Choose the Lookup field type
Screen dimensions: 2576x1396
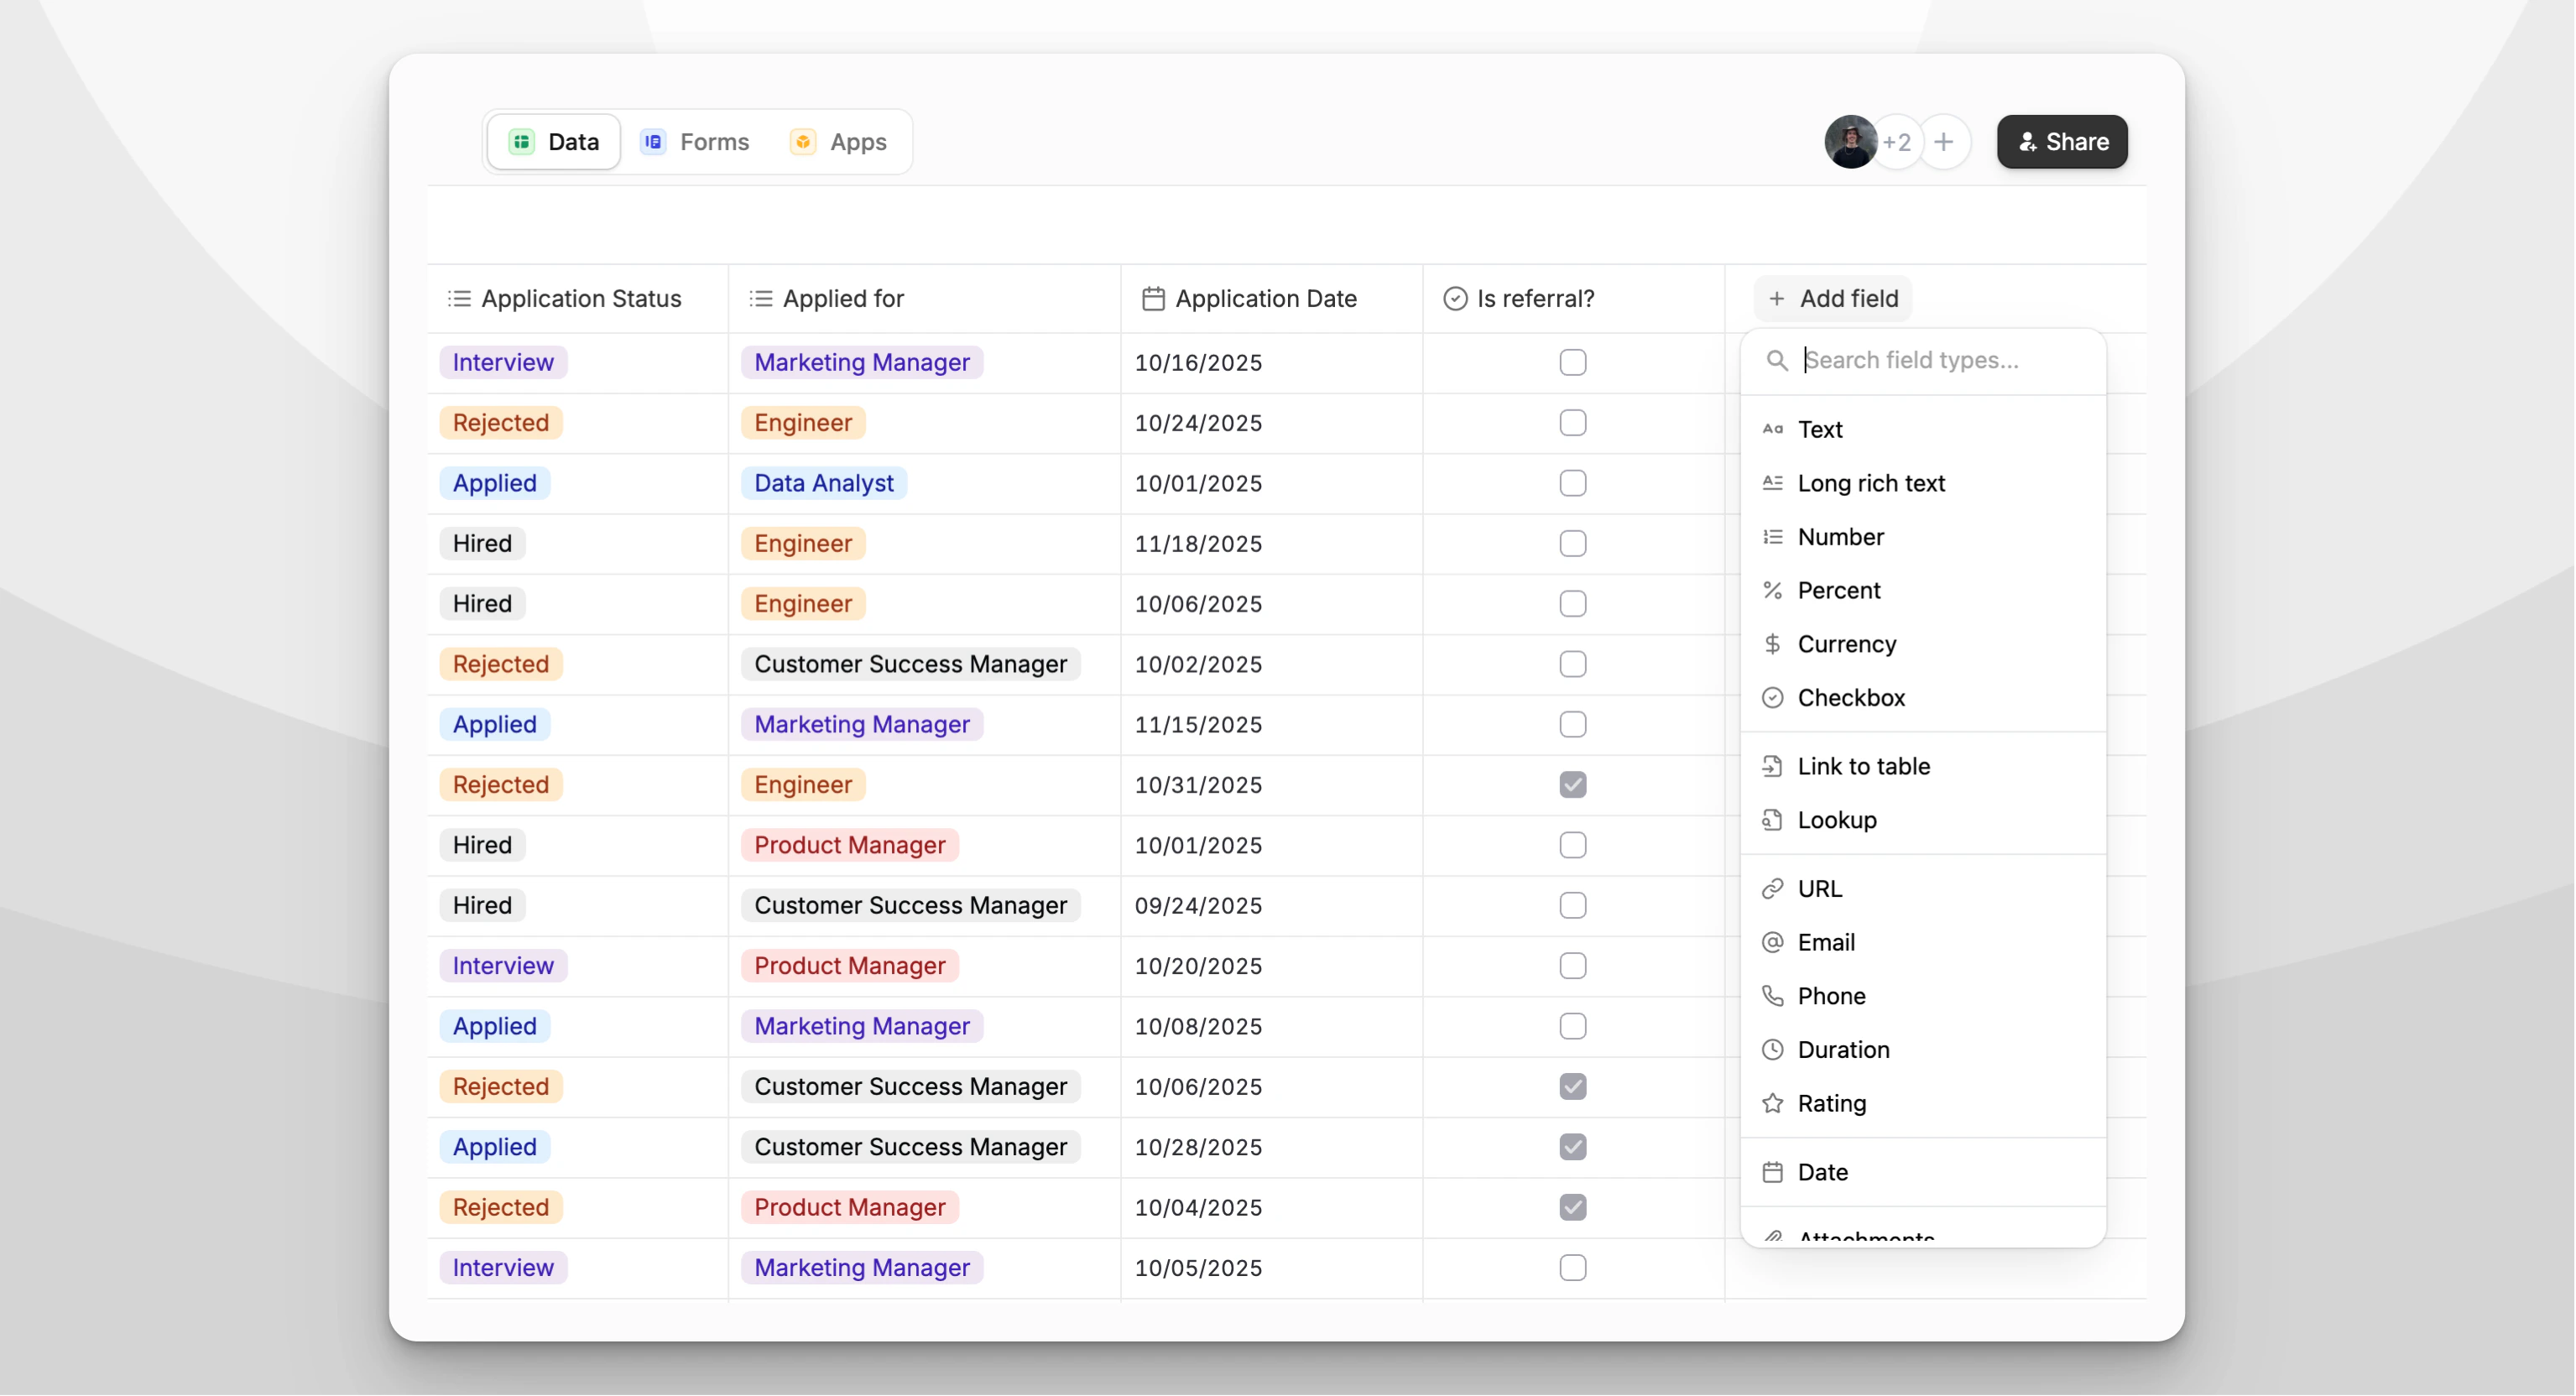point(1836,820)
